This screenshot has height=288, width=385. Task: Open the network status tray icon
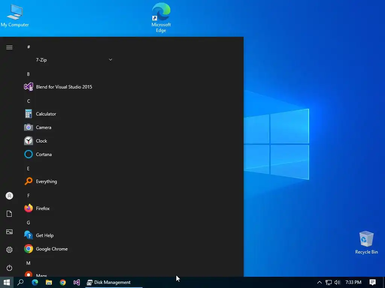click(x=329, y=282)
